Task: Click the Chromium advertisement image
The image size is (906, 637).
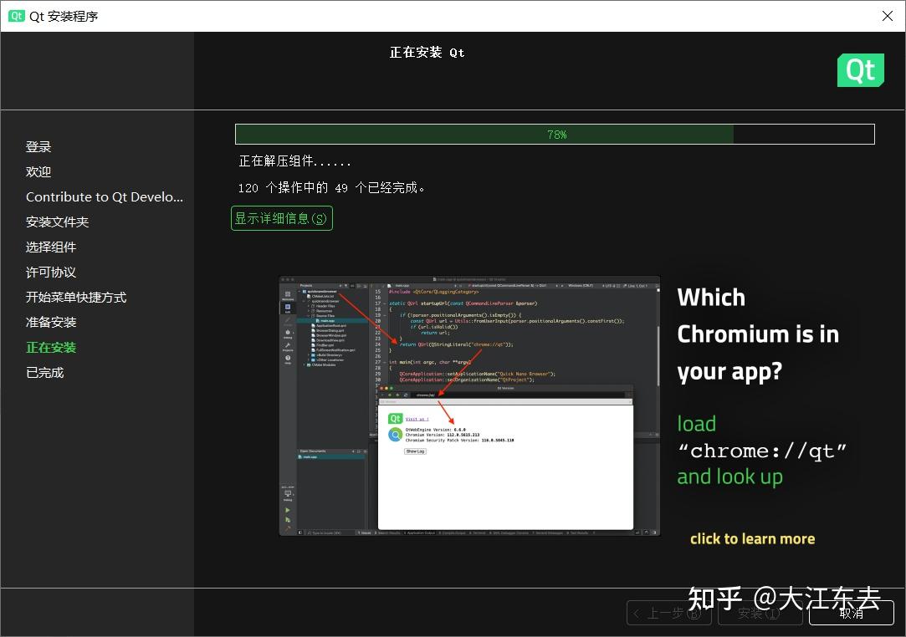Action: pyautogui.click(x=468, y=405)
